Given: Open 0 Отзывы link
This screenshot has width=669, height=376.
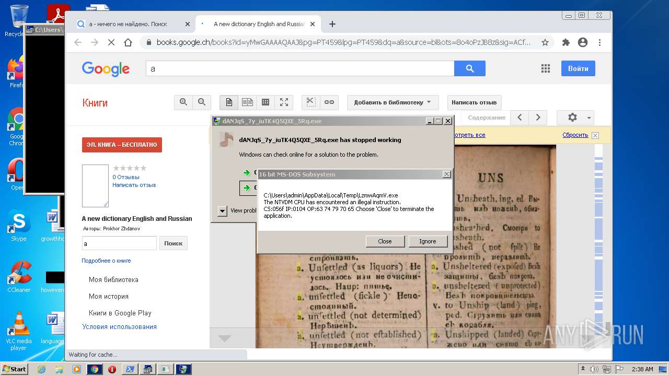Looking at the screenshot, I should click(126, 177).
